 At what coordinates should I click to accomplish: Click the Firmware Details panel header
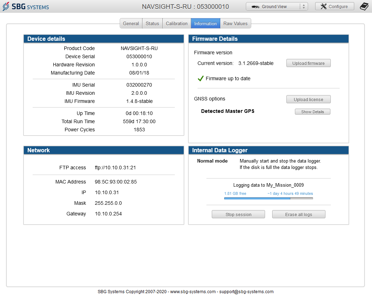[x=269, y=39]
